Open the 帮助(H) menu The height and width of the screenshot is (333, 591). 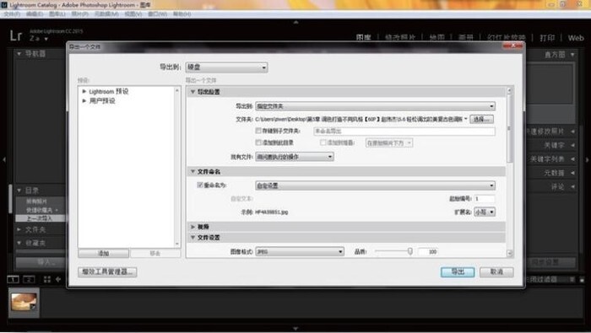click(x=182, y=14)
